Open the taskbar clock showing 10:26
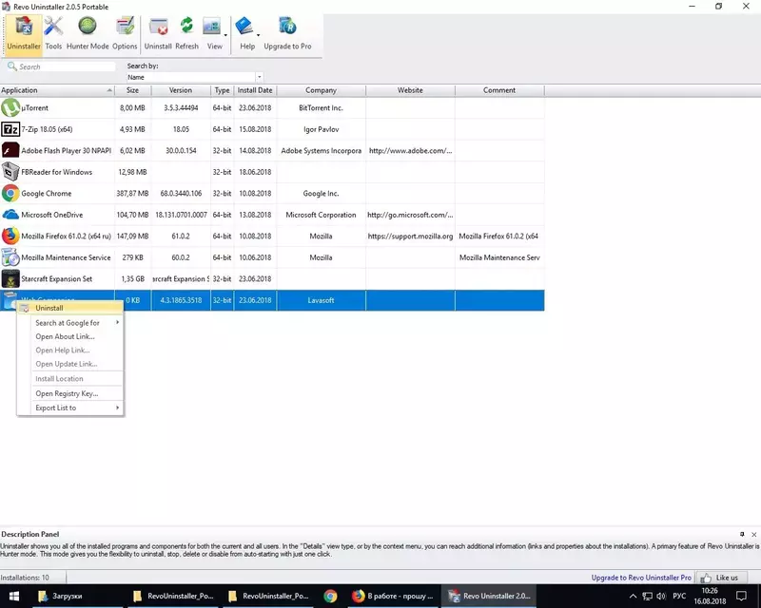This screenshot has width=761, height=608. [x=710, y=596]
